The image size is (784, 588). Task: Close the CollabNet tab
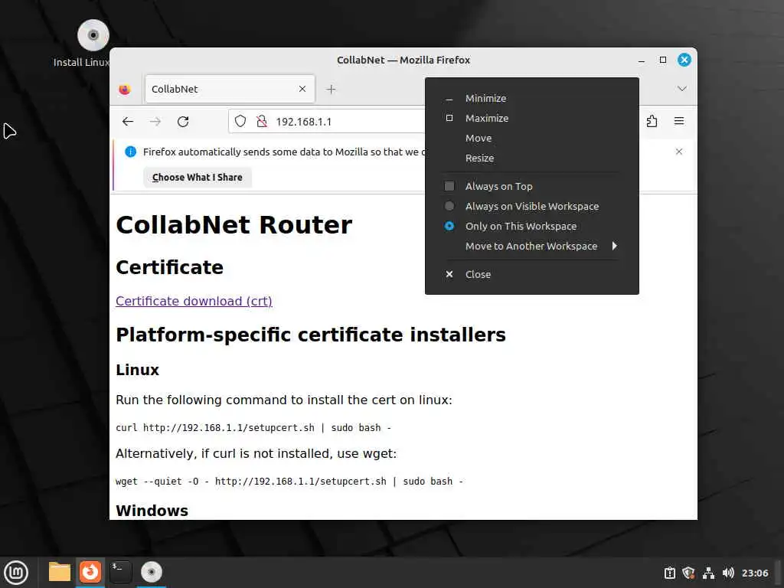click(x=302, y=89)
